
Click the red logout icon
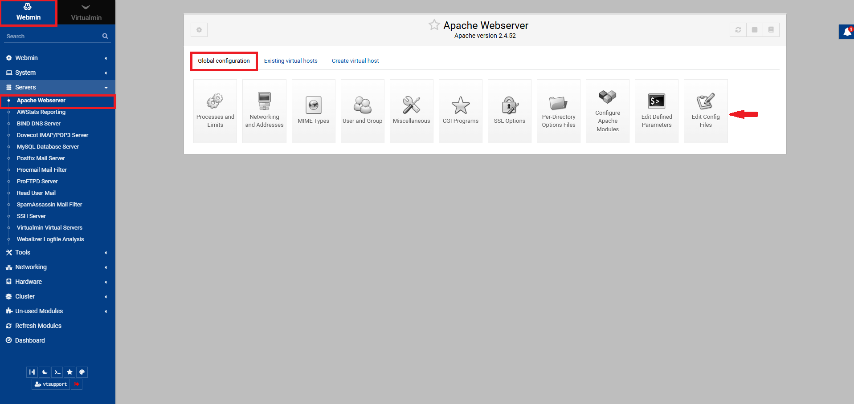[x=77, y=384]
